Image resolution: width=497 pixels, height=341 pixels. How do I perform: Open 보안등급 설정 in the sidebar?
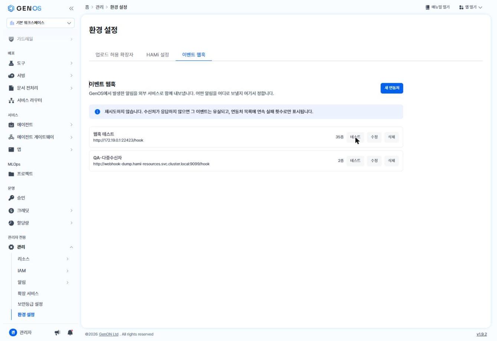(x=30, y=304)
